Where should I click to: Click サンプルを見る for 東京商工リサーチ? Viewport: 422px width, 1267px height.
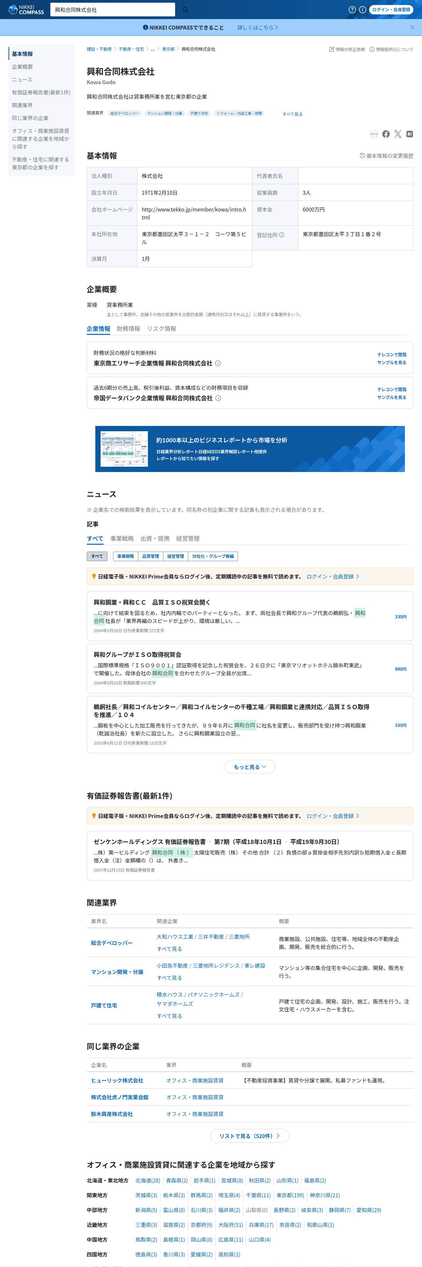[x=391, y=362]
